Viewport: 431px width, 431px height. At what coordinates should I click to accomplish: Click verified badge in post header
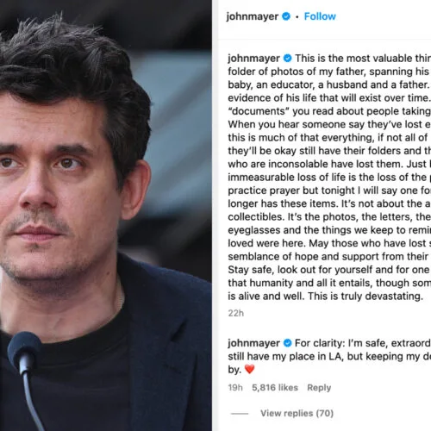(286, 16)
